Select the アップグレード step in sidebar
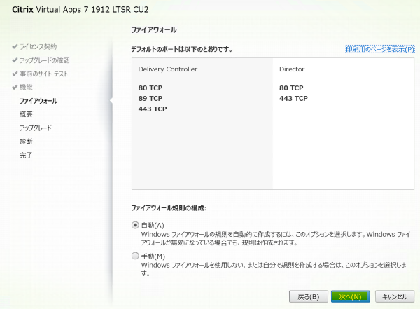 pyautogui.click(x=36, y=128)
